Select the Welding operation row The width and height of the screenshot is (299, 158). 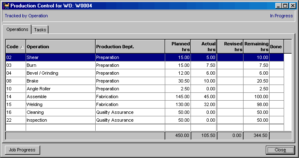click(145, 104)
